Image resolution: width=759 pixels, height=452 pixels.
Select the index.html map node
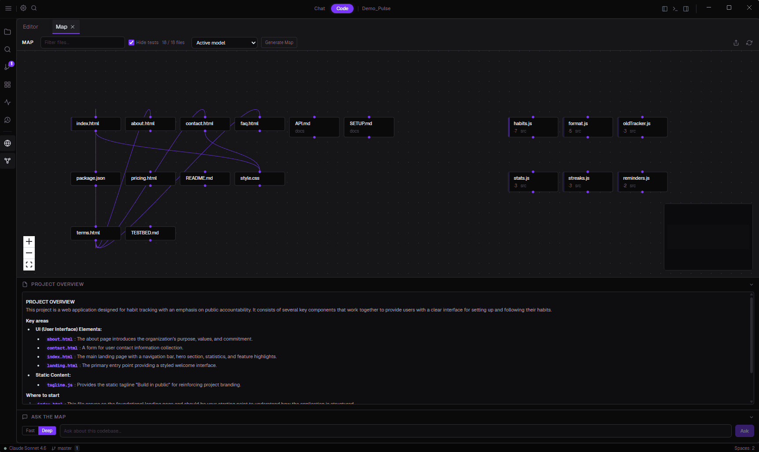tap(96, 124)
